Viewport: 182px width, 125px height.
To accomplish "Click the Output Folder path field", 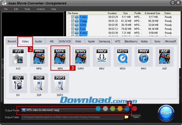I will click(72, 117).
